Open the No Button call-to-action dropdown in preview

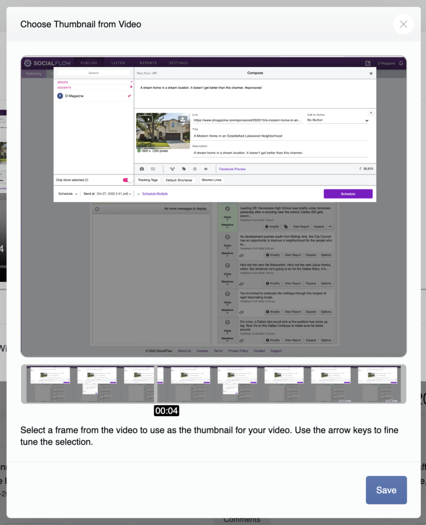[x=338, y=120]
